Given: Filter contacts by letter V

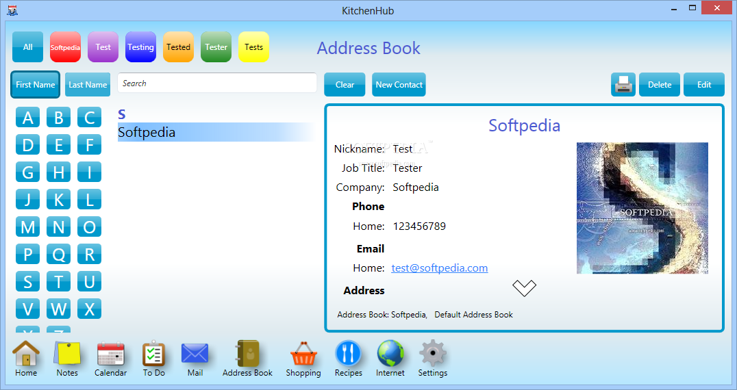Looking at the screenshot, I should coord(27,309).
